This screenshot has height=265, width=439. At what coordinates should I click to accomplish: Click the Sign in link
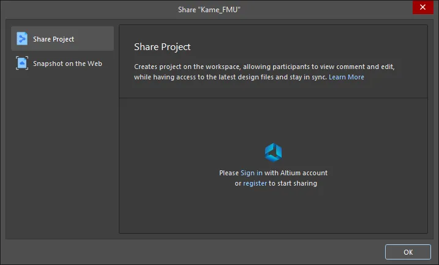click(x=252, y=173)
